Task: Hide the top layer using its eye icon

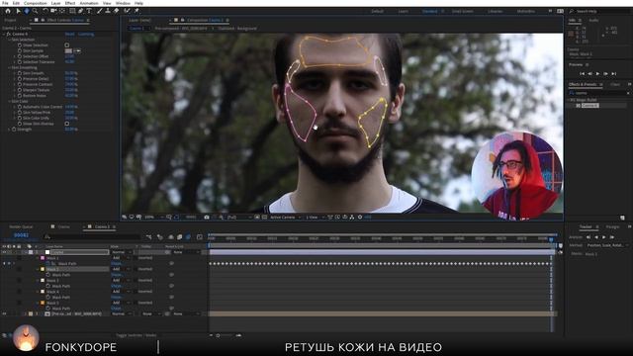Action: point(4,252)
